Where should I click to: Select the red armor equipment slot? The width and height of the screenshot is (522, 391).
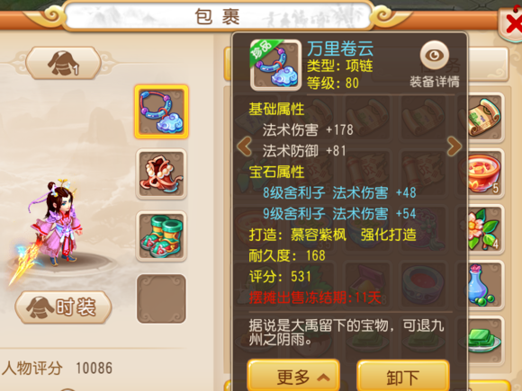(x=161, y=173)
